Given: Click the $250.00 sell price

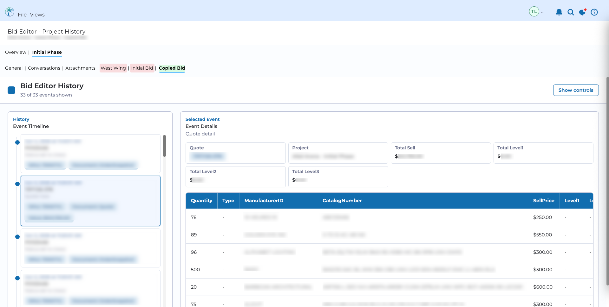Looking at the screenshot, I should point(542,217).
